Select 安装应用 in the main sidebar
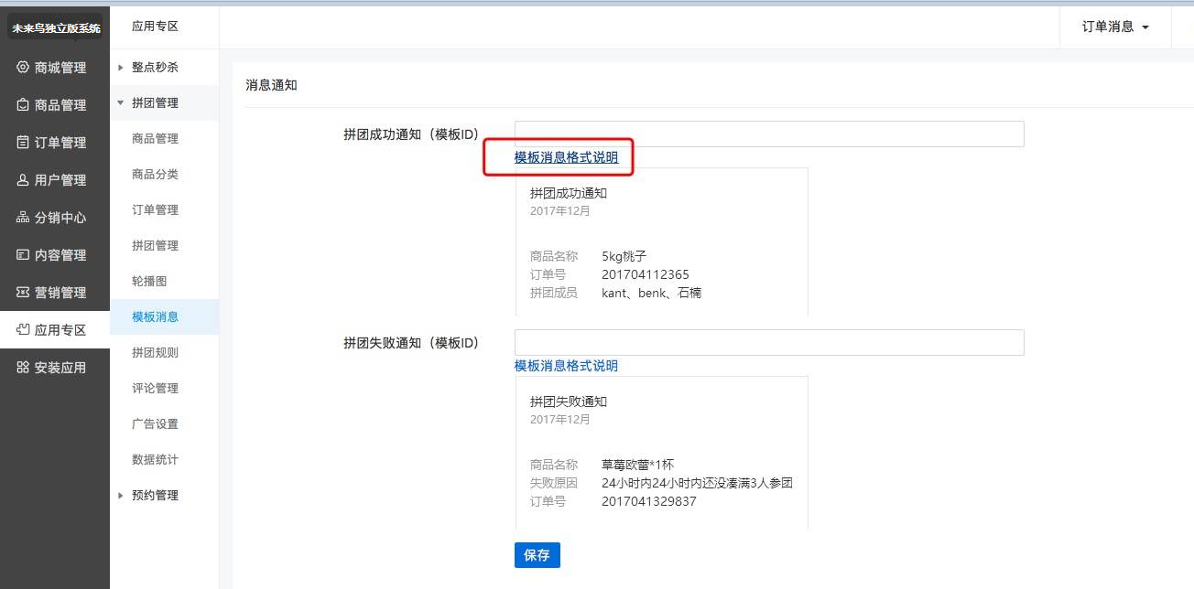The image size is (1194, 589). click(x=55, y=368)
